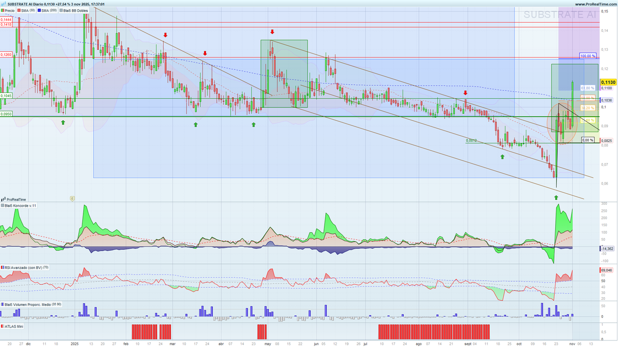The width and height of the screenshot is (618, 347).
Task: Select the 0,0812 level label on chart
Action: click(471, 140)
